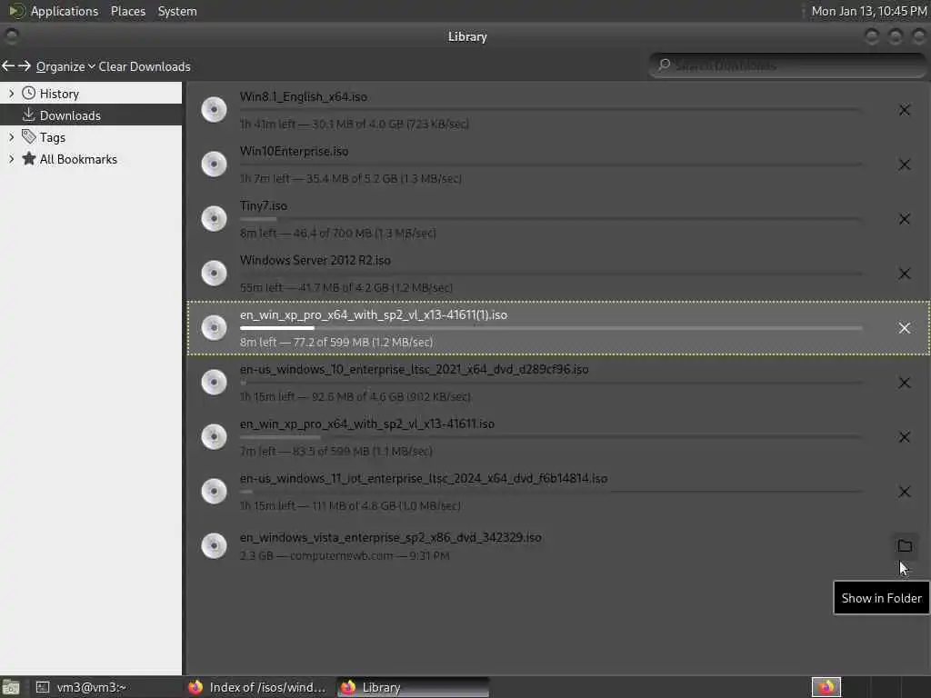
Task: Expand the Tags tree node
Action: pyautogui.click(x=11, y=137)
